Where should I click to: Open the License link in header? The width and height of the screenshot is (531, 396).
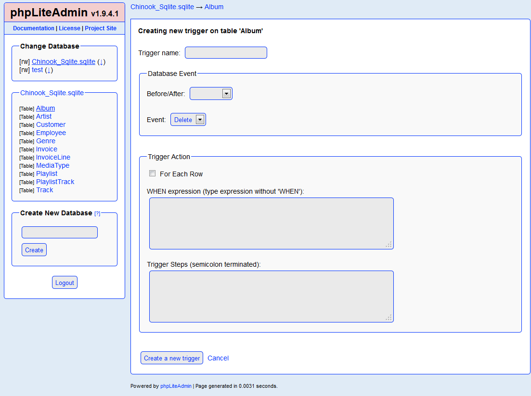69,28
